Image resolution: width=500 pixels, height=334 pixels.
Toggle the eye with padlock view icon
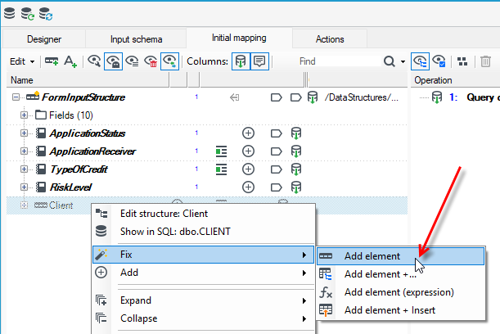click(x=113, y=61)
